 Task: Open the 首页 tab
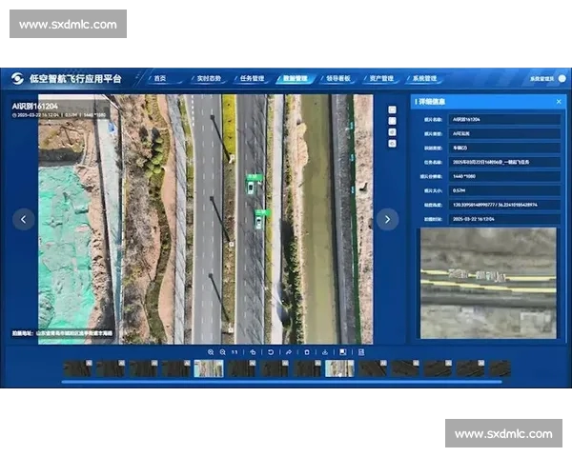[x=160, y=78]
